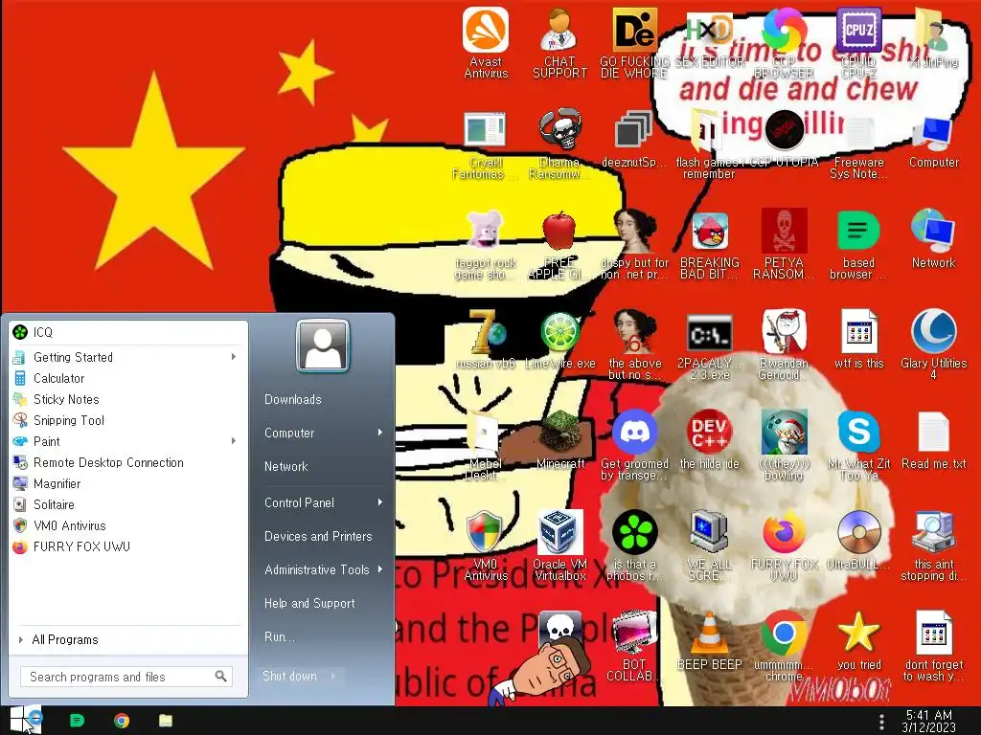The height and width of the screenshot is (735, 981).
Task: Focus the Search programs and files box
Action: (126, 677)
